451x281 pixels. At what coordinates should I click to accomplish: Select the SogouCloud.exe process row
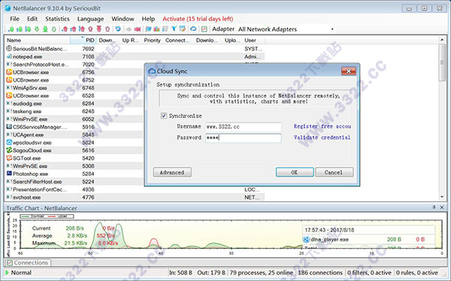pyautogui.click(x=74, y=150)
